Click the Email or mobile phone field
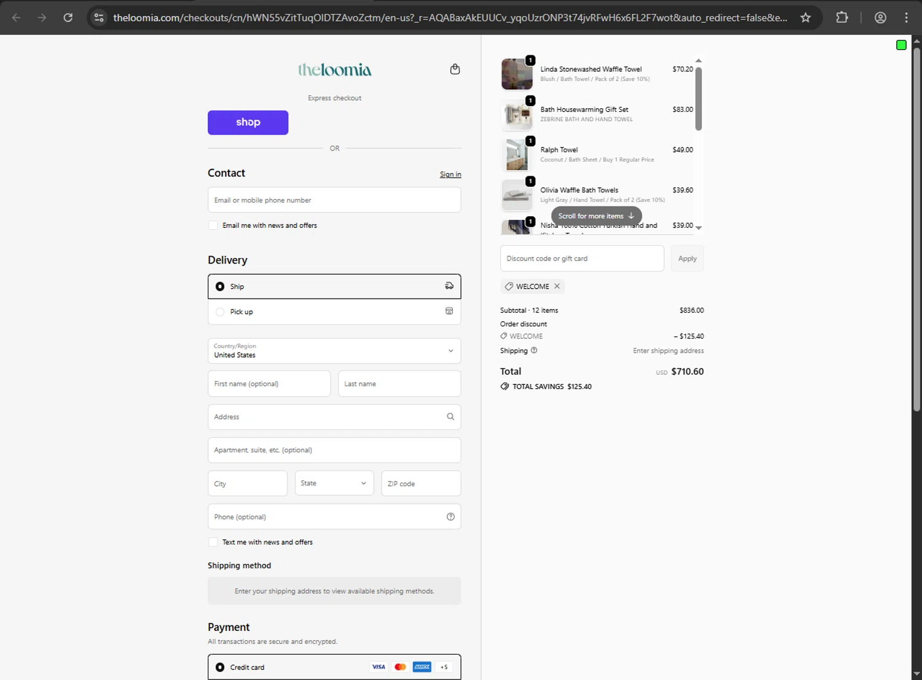The width and height of the screenshot is (922, 680). (334, 200)
